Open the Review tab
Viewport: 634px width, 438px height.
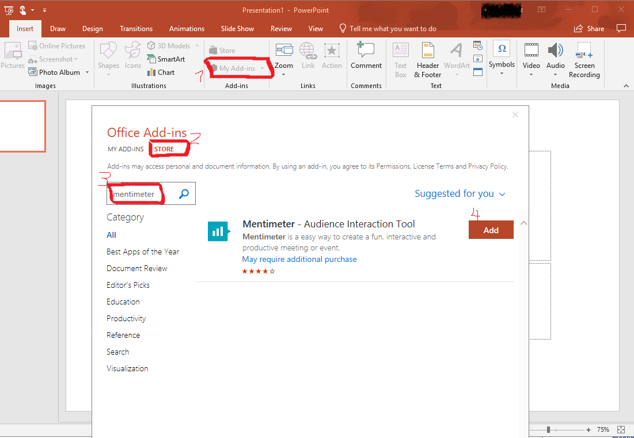click(281, 29)
